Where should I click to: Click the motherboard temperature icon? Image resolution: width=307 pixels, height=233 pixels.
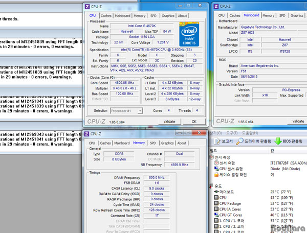(216, 192)
